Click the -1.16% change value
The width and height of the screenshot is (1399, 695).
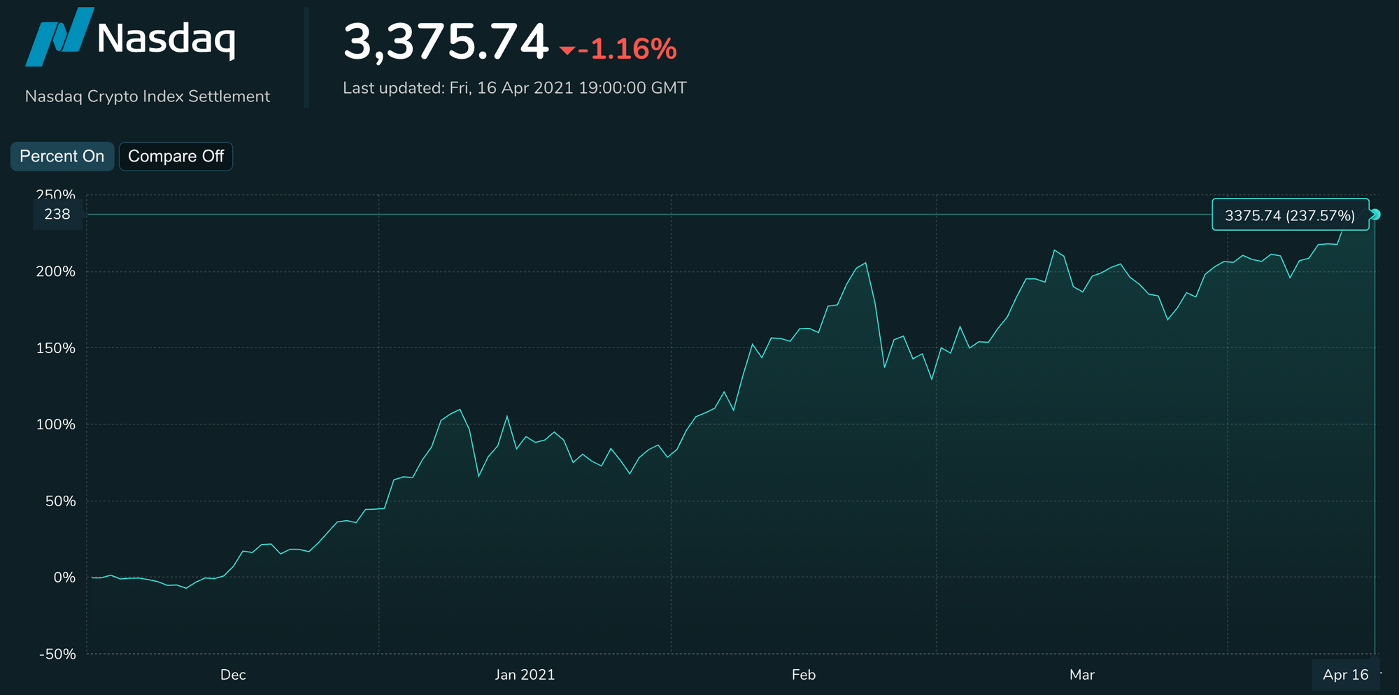click(627, 49)
